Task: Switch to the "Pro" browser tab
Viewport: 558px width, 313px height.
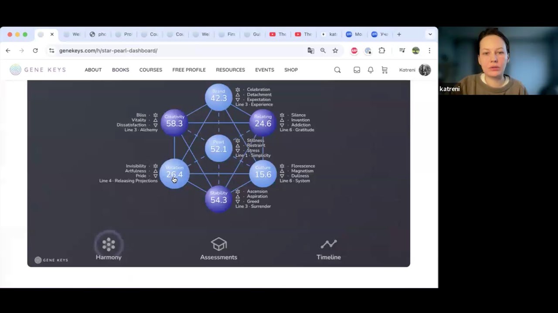Action: tap(124, 34)
